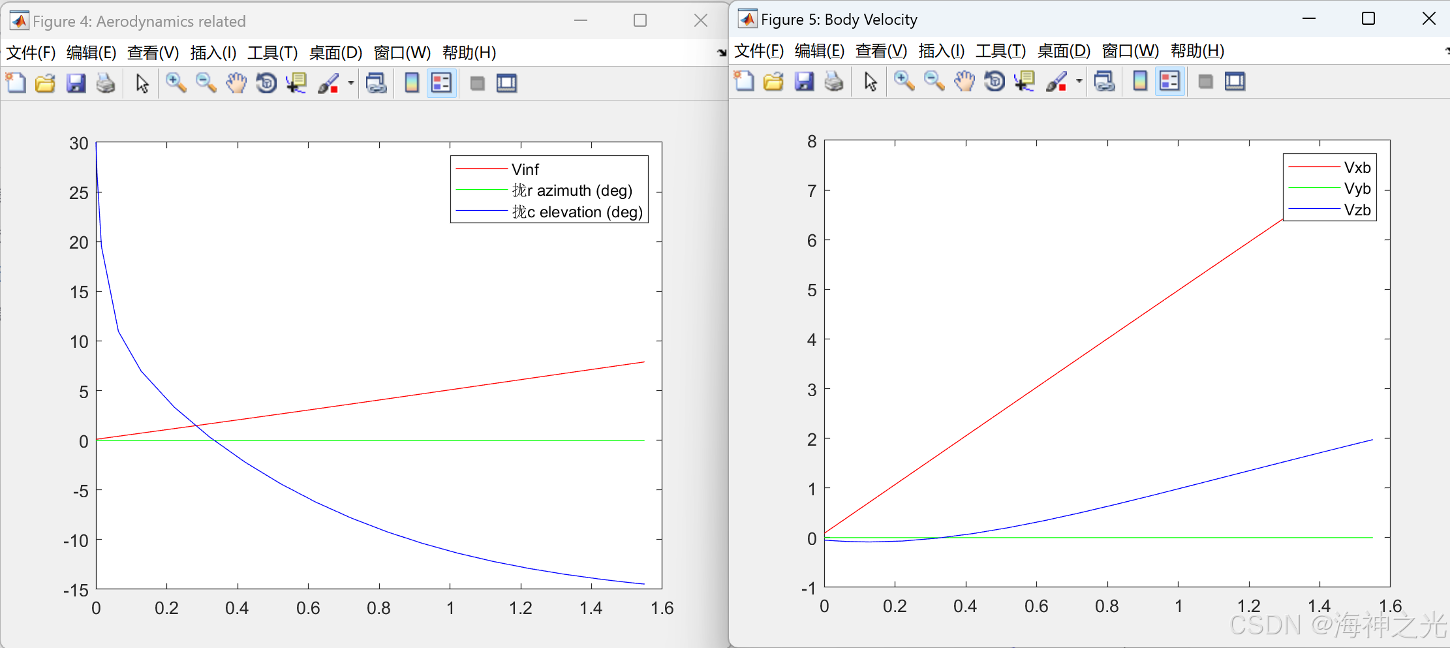Open 查看(V) menu in Figure 5

(x=882, y=50)
